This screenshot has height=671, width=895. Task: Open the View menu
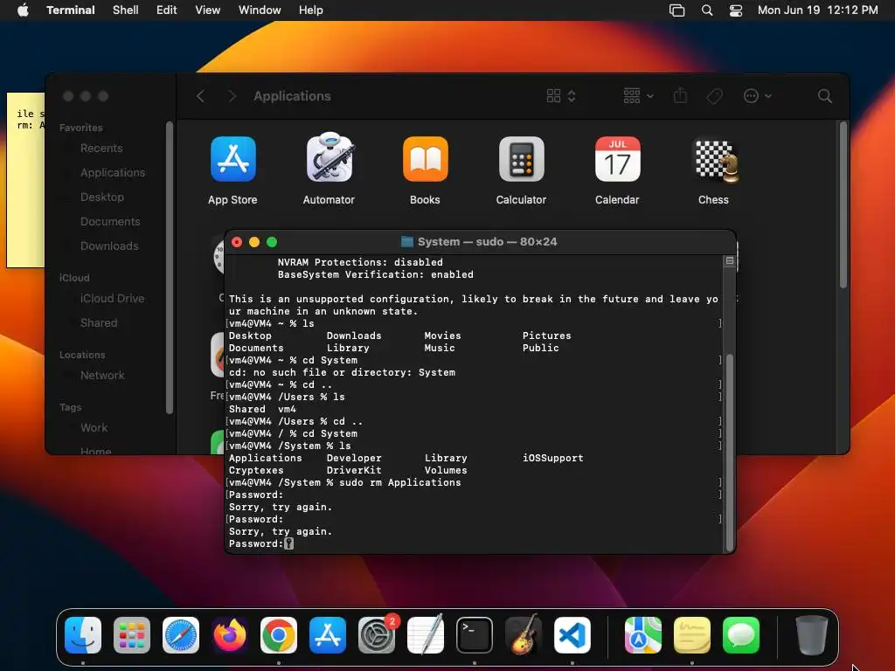coord(208,10)
